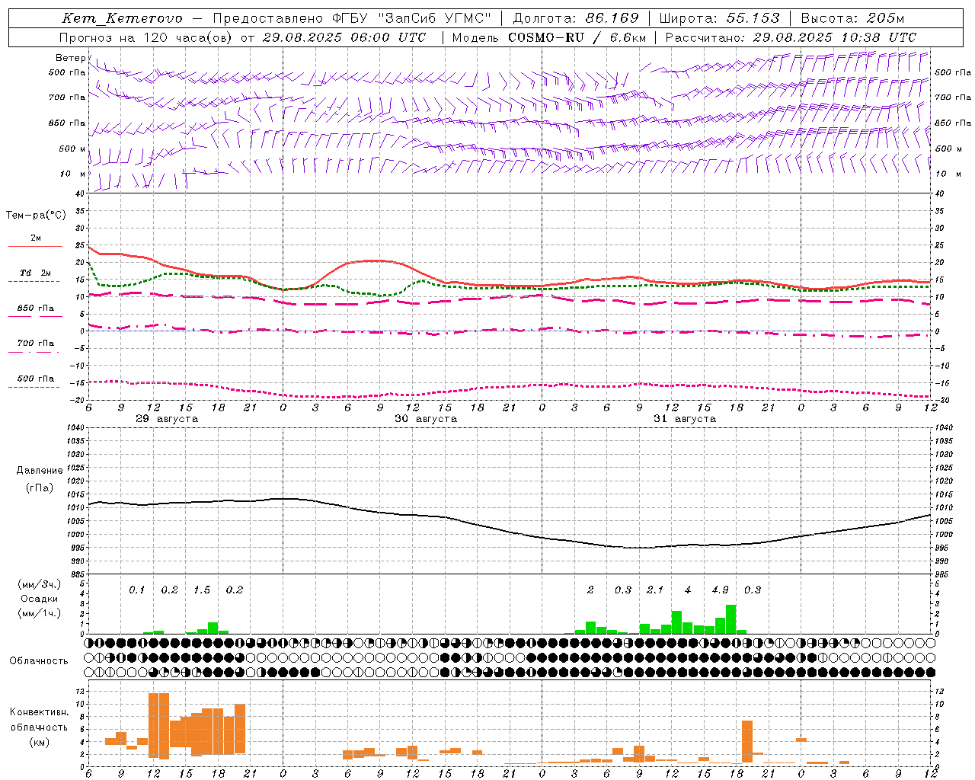Click the '(км)' convective cloud unit label

pyautogui.click(x=40, y=742)
